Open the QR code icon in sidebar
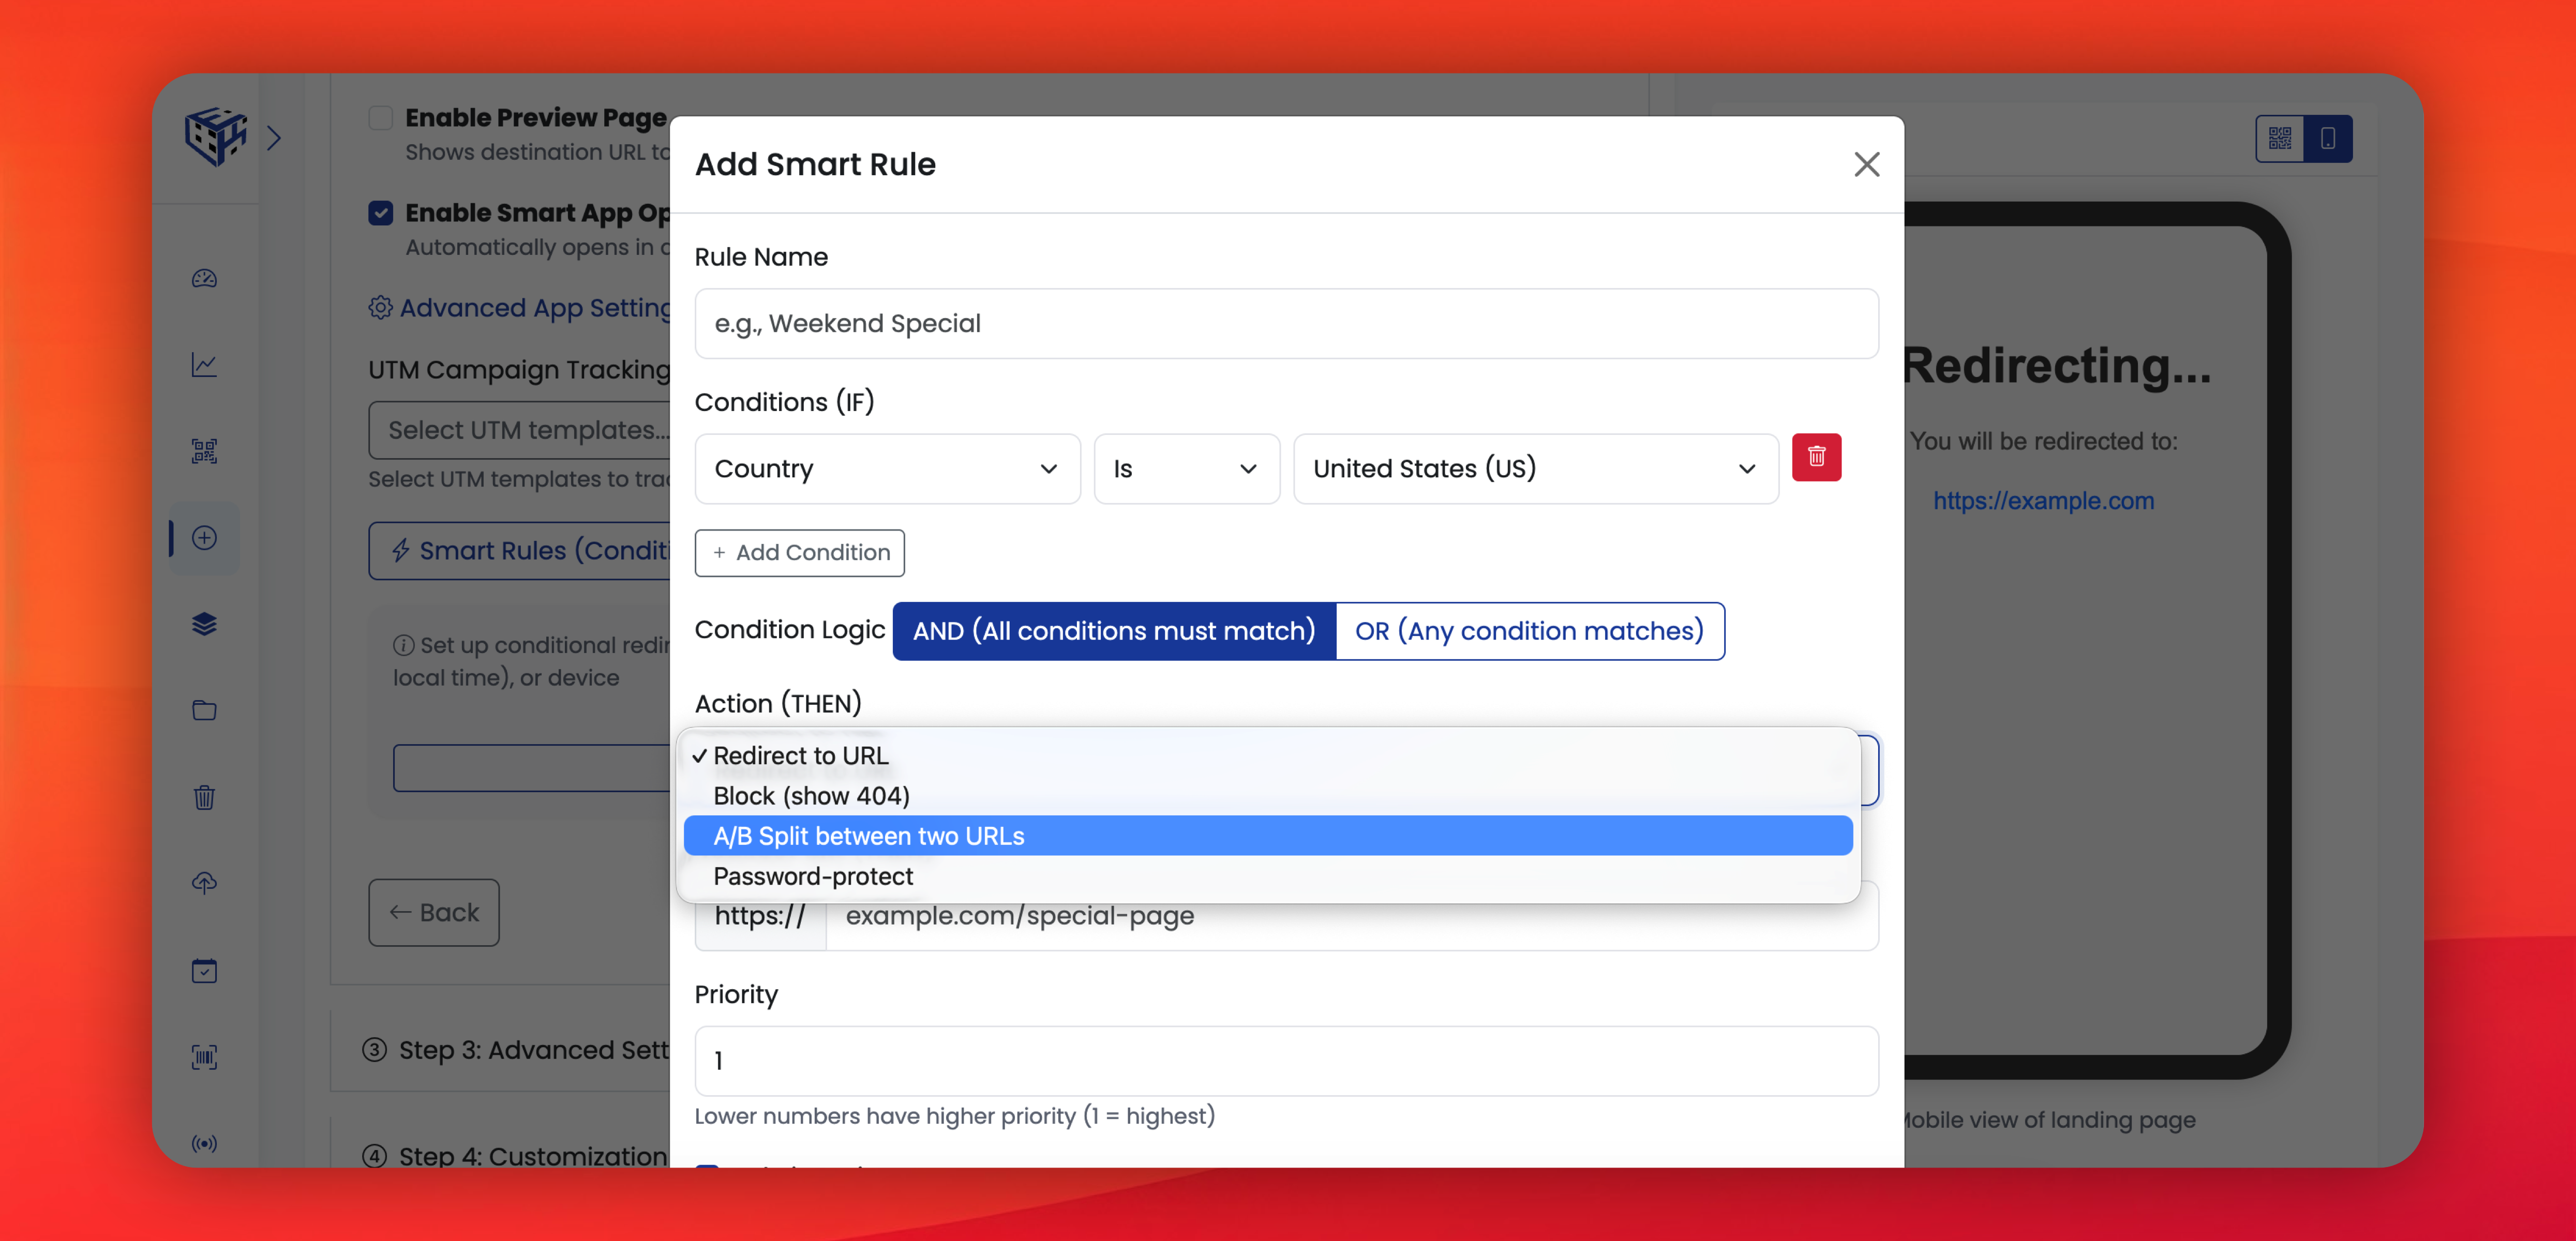This screenshot has height=1241, width=2576. [204, 451]
